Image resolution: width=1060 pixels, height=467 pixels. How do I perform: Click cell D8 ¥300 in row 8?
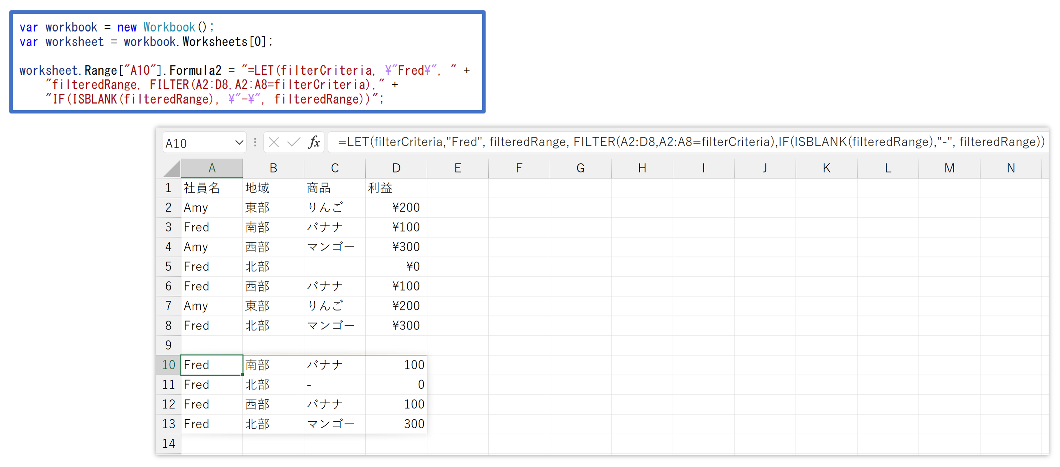[x=396, y=326]
